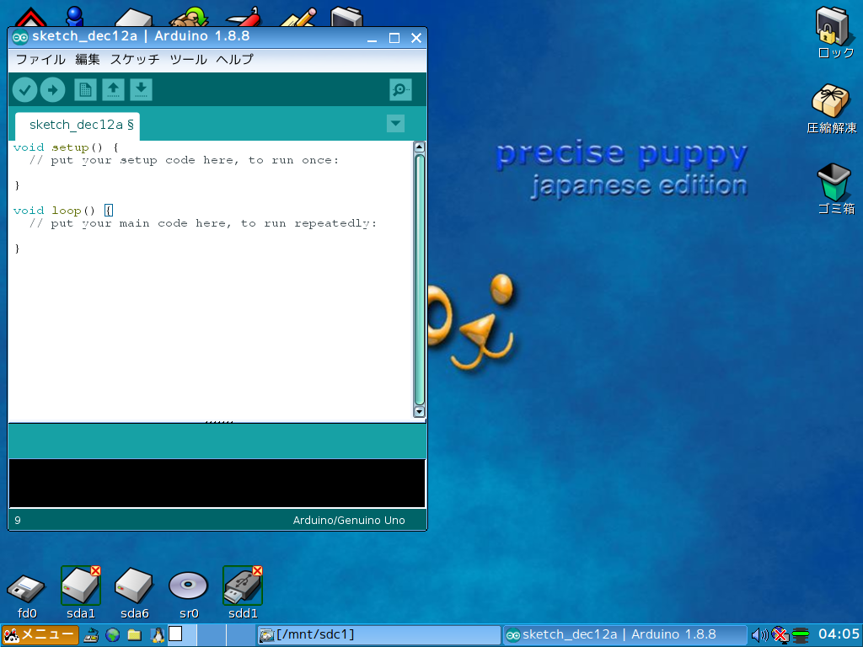
Task: Click the 04:05 clock in the taskbar
Action: (x=839, y=634)
